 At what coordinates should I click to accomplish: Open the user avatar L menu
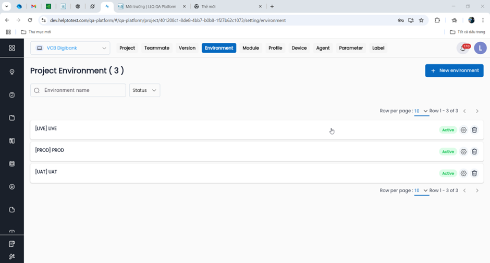[480, 48]
